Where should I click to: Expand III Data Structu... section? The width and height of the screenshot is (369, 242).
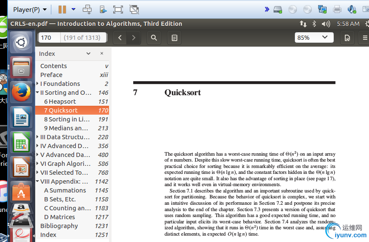click(x=37, y=137)
